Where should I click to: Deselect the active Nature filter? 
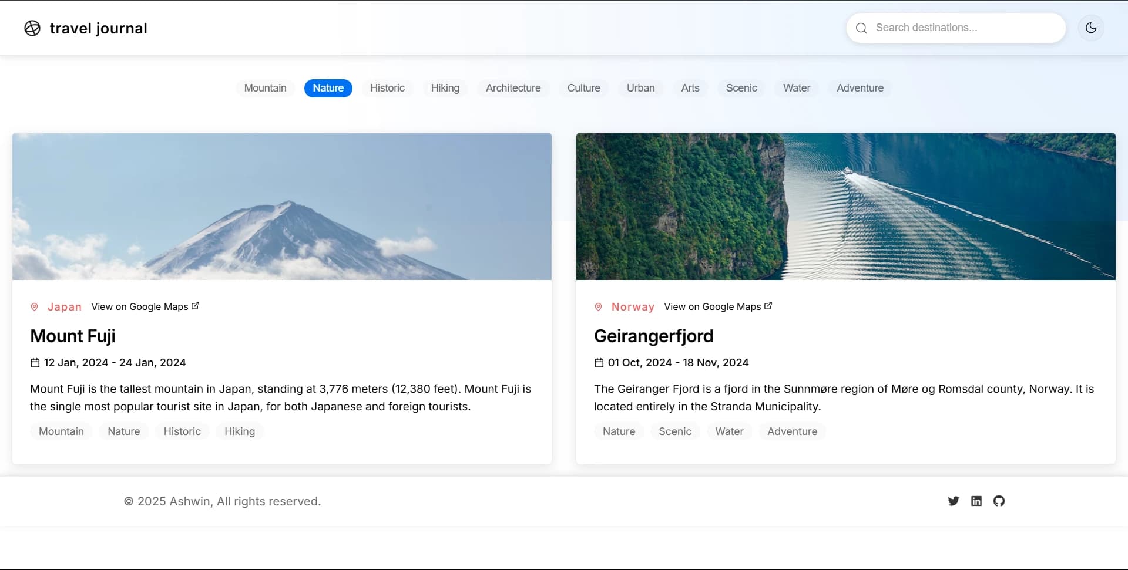click(x=328, y=88)
